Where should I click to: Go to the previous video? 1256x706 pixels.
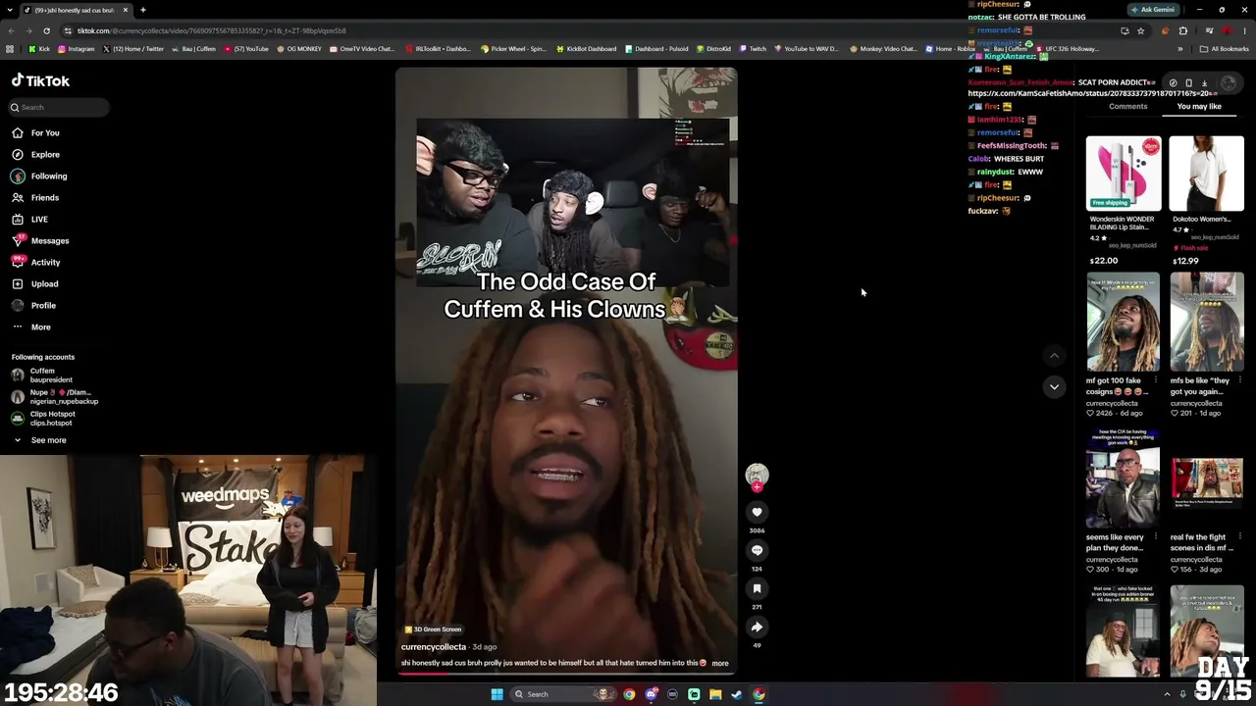(x=1054, y=355)
